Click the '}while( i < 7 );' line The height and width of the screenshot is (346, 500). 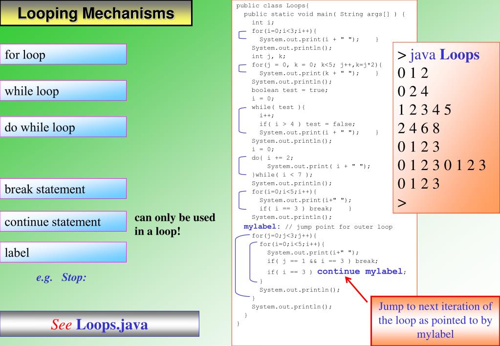pyautogui.click(x=282, y=175)
